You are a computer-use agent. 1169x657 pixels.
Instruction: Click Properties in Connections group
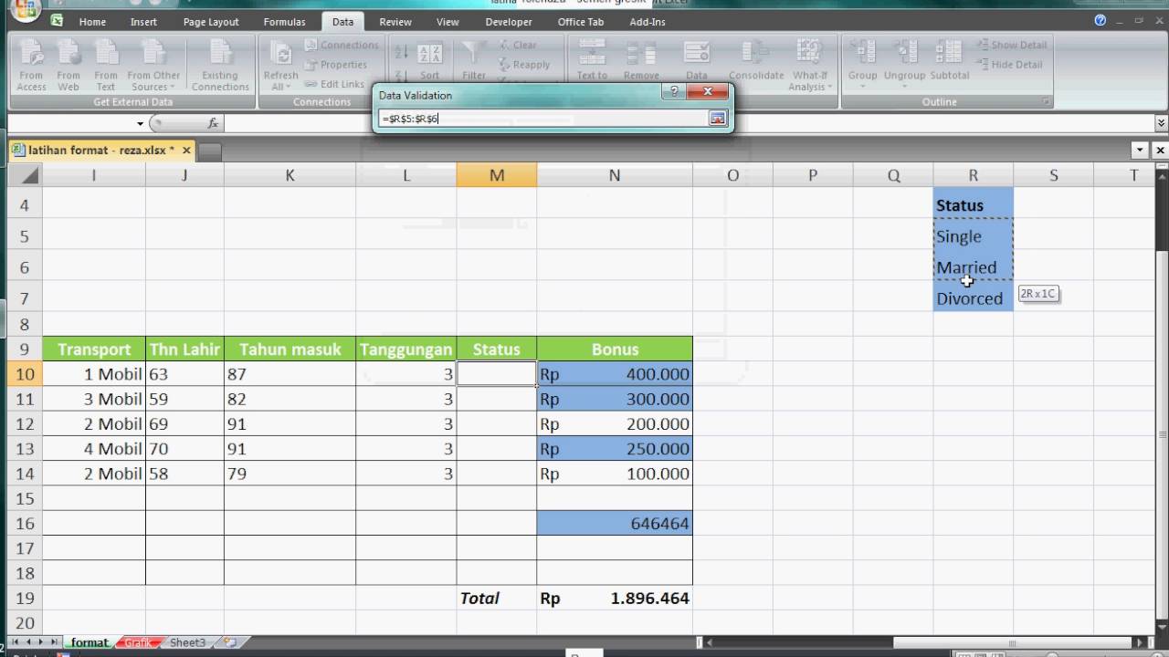335,65
